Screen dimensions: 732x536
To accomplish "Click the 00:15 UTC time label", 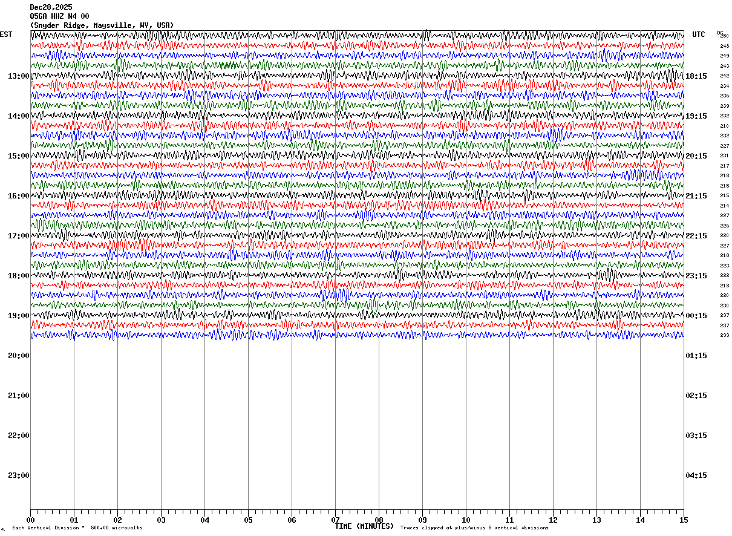I will [x=696, y=316].
